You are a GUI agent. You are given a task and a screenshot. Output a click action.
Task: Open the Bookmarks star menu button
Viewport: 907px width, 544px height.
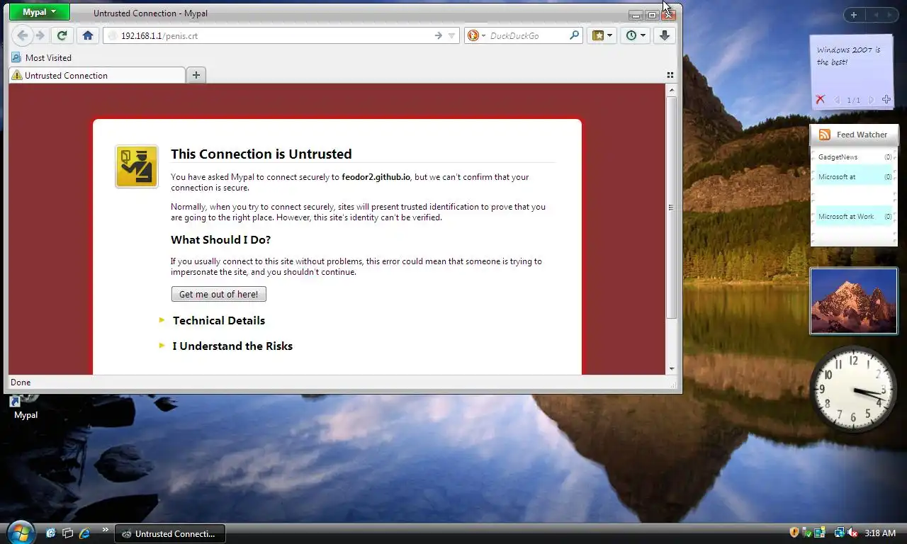click(x=602, y=35)
